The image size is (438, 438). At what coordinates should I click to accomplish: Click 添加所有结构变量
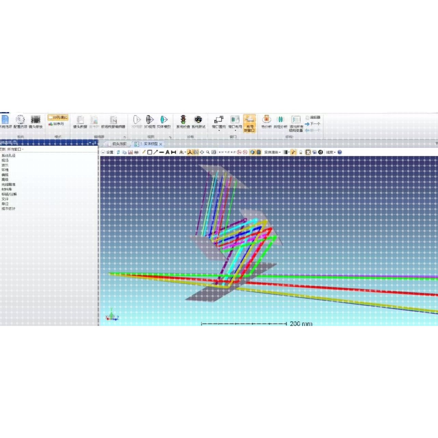coord(296,123)
